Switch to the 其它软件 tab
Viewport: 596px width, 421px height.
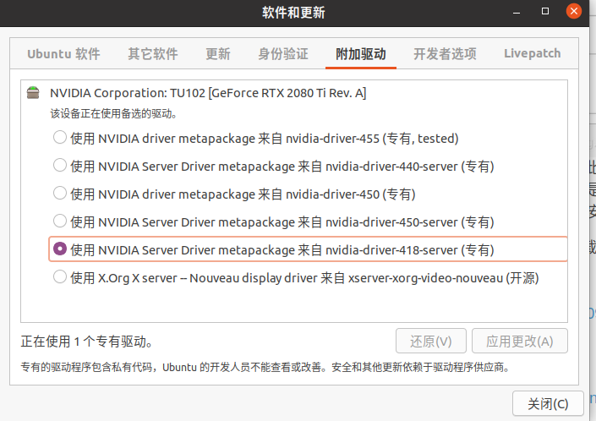[x=153, y=53]
